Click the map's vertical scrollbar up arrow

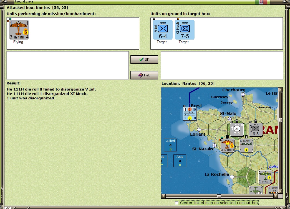[280, 90]
